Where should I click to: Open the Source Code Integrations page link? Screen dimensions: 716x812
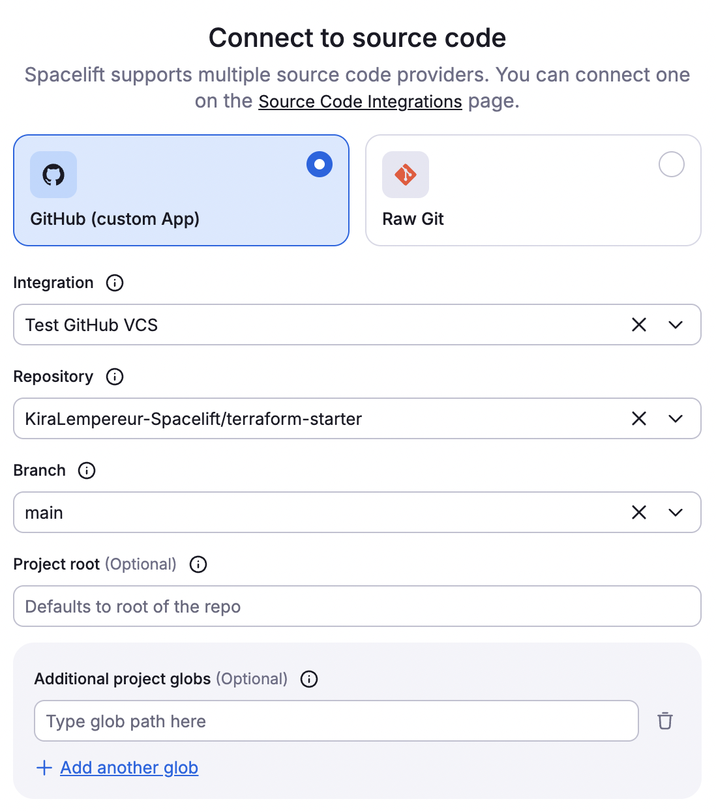360,102
